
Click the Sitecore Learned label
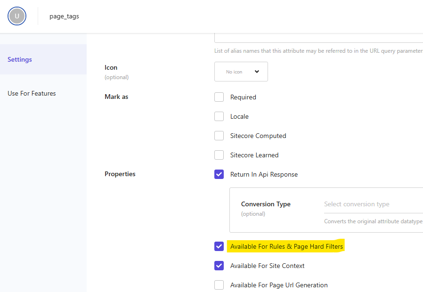click(x=254, y=155)
